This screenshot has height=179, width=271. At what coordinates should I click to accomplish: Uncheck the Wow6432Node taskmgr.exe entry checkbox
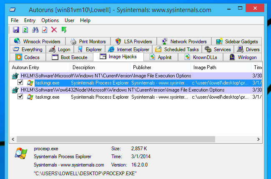pyautogui.click(x=20, y=96)
